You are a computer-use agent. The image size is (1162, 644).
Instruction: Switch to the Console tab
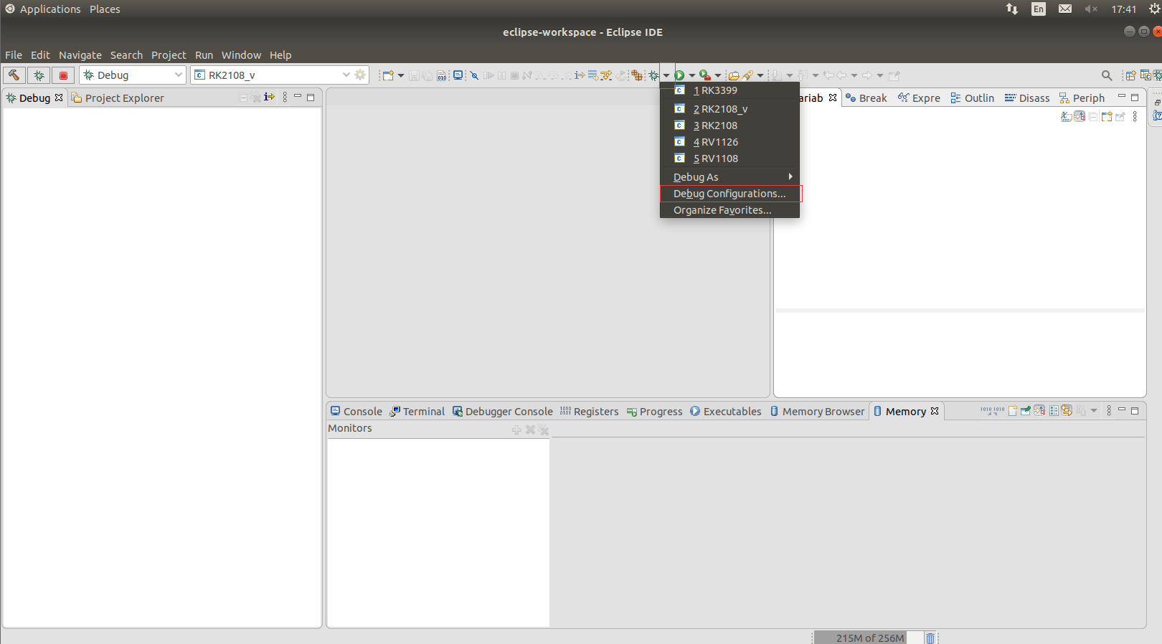coord(356,412)
